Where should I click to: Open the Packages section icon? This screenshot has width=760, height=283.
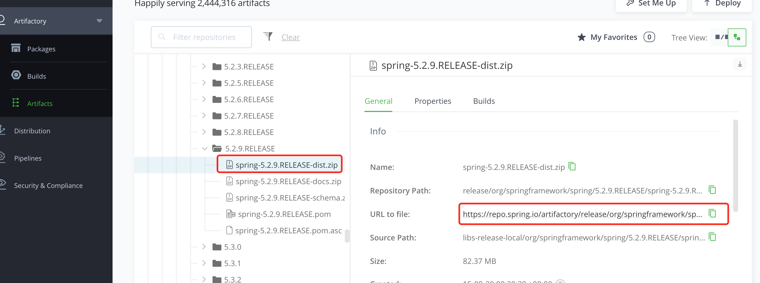pos(16,48)
